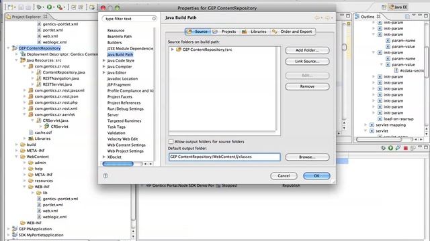Click the Libraries node icon in Project Explorer
This screenshot has width=430, height=241.
click(31, 139)
